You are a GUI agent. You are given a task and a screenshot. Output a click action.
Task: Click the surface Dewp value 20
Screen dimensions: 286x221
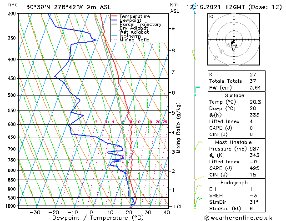pyautogui.click(x=253, y=108)
